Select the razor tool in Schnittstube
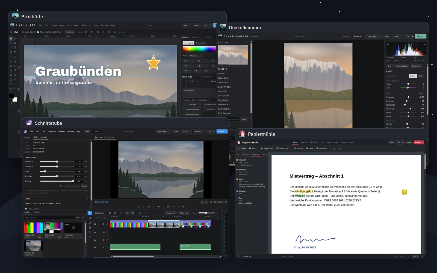The image size is (437, 273). [90, 223]
